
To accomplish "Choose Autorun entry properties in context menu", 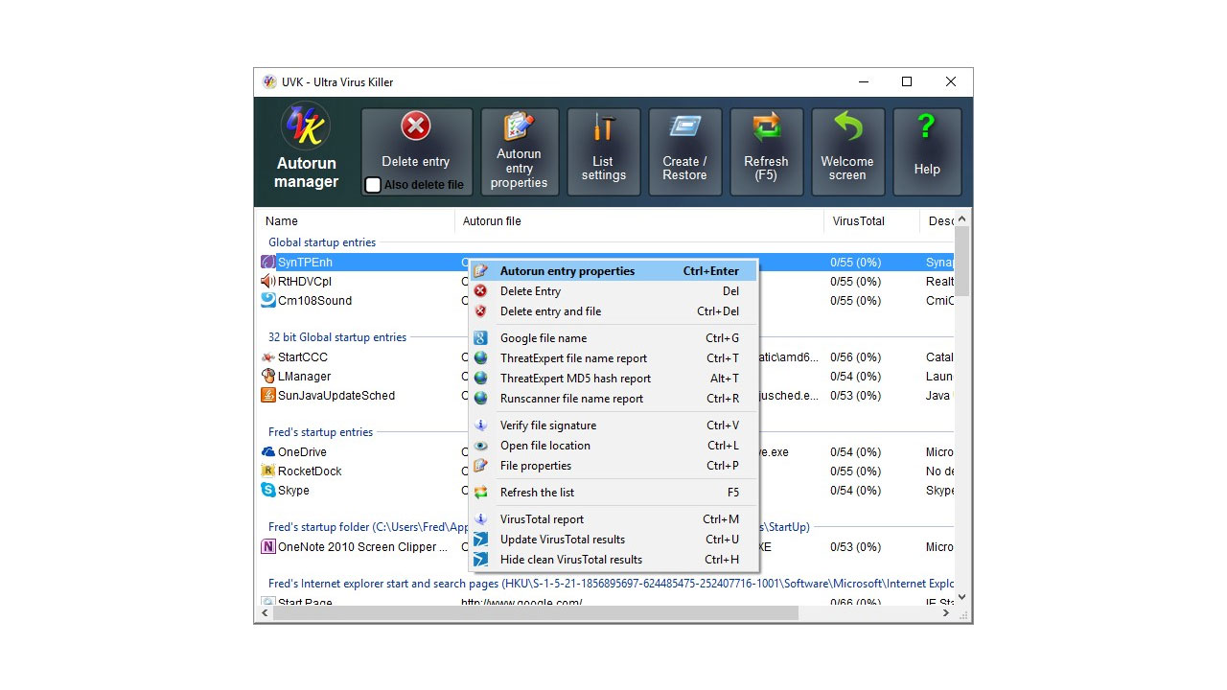I will pyautogui.click(x=613, y=271).
